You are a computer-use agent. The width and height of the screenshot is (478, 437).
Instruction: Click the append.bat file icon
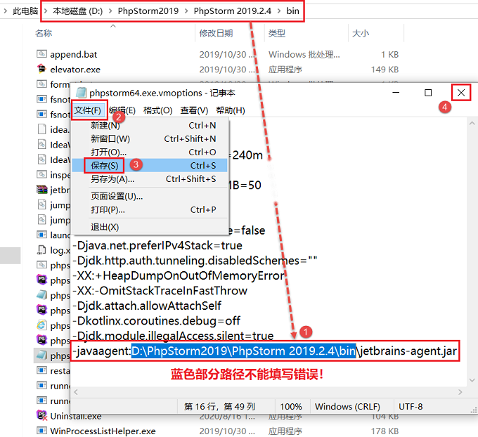pyautogui.click(x=41, y=54)
